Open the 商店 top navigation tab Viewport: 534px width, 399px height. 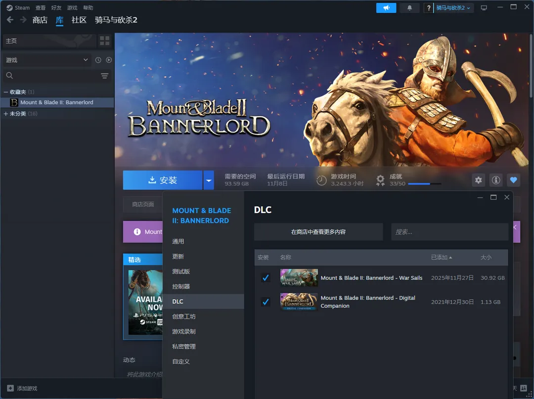tap(40, 20)
